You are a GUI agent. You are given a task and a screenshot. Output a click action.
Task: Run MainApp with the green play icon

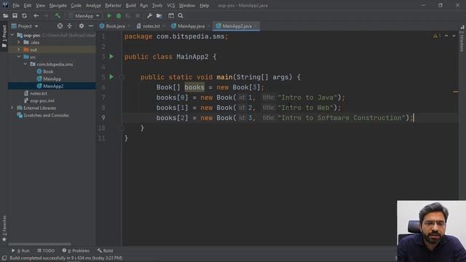pyautogui.click(x=109, y=16)
